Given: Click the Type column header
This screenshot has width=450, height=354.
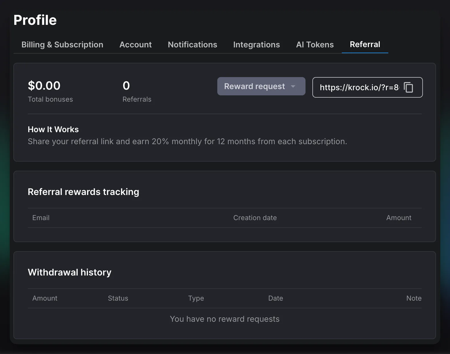Looking at the screenshot, I should [196, 298].
